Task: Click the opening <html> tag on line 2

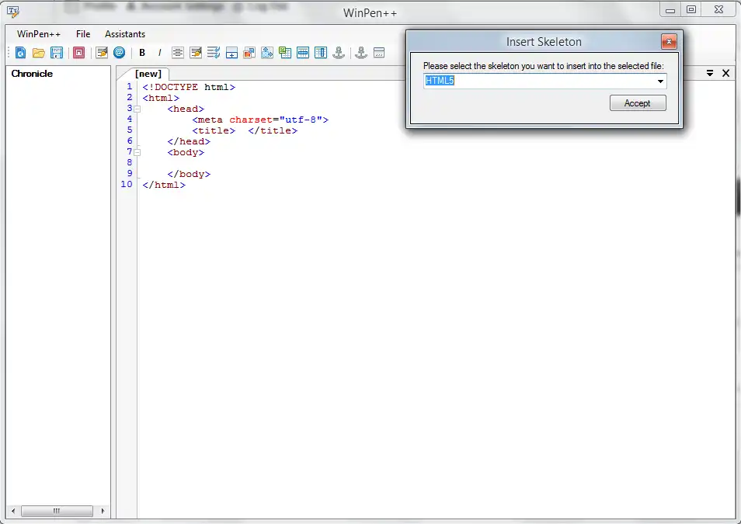Action: (x=161, y=98)
